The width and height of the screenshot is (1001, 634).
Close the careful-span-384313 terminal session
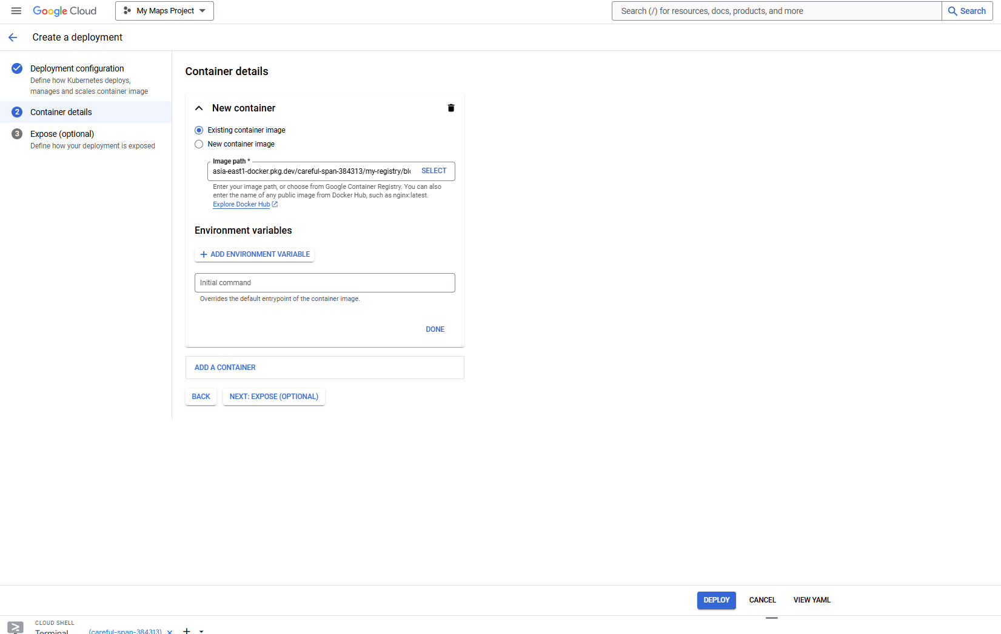(169, 632)
